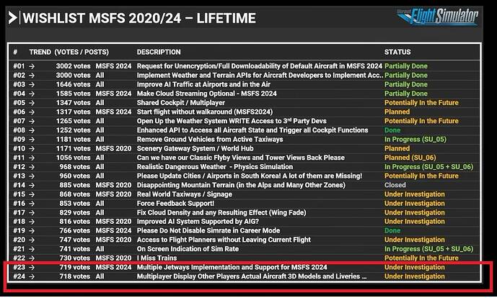Select On Screen Indication of Sim Rate
The height and width of the screenshot is (298, 497).
(188, 249)
